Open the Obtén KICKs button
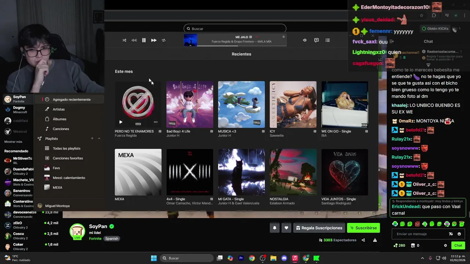Image resolution: width=470 pixels, height=264 pixels. click(x=435, y=29)
